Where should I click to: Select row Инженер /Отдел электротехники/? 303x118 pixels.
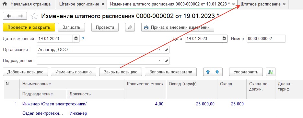pyautogui.click(x=55, y=104)
